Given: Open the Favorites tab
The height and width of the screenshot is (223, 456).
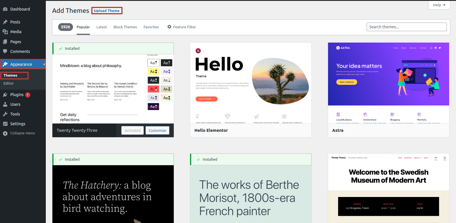Looking at the screenshot, I should click(151, 27).
